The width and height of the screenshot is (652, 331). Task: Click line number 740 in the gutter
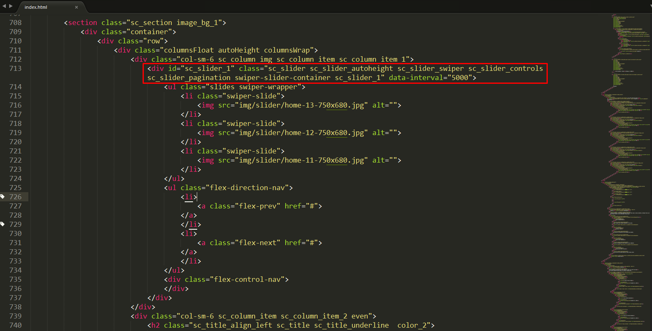tap(15, 325)
